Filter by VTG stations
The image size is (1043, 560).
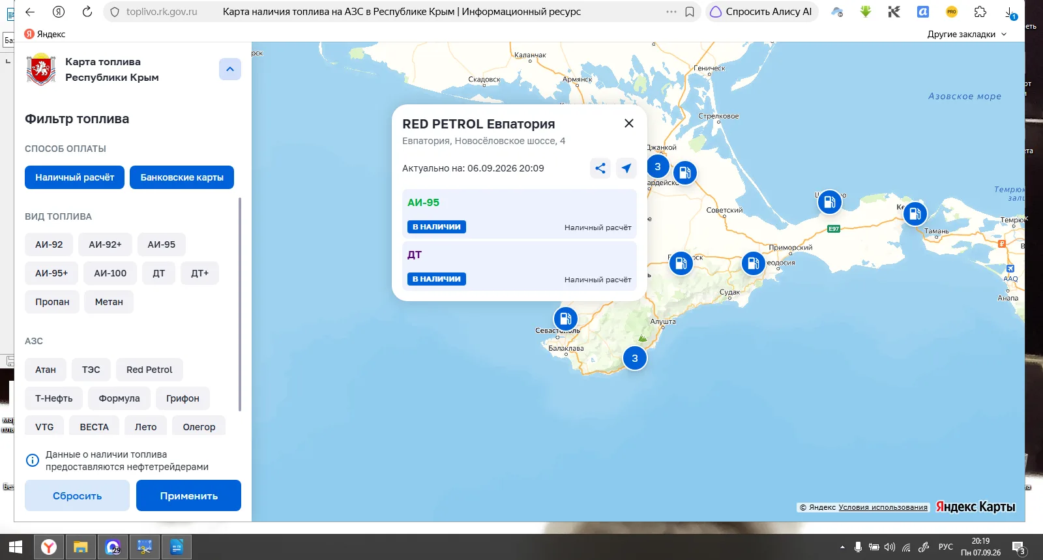[x=44, y=426]
